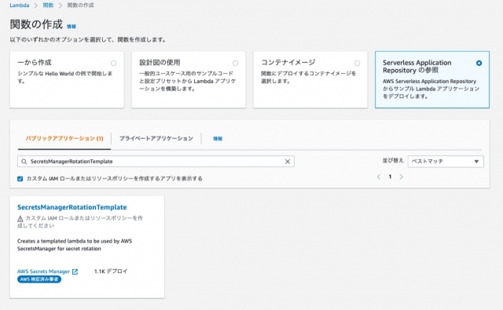Open SecretsManagerRotationTemplate application link
This screenshot has height=310, width=503.
pyautogui.click(x=72, y=207)
